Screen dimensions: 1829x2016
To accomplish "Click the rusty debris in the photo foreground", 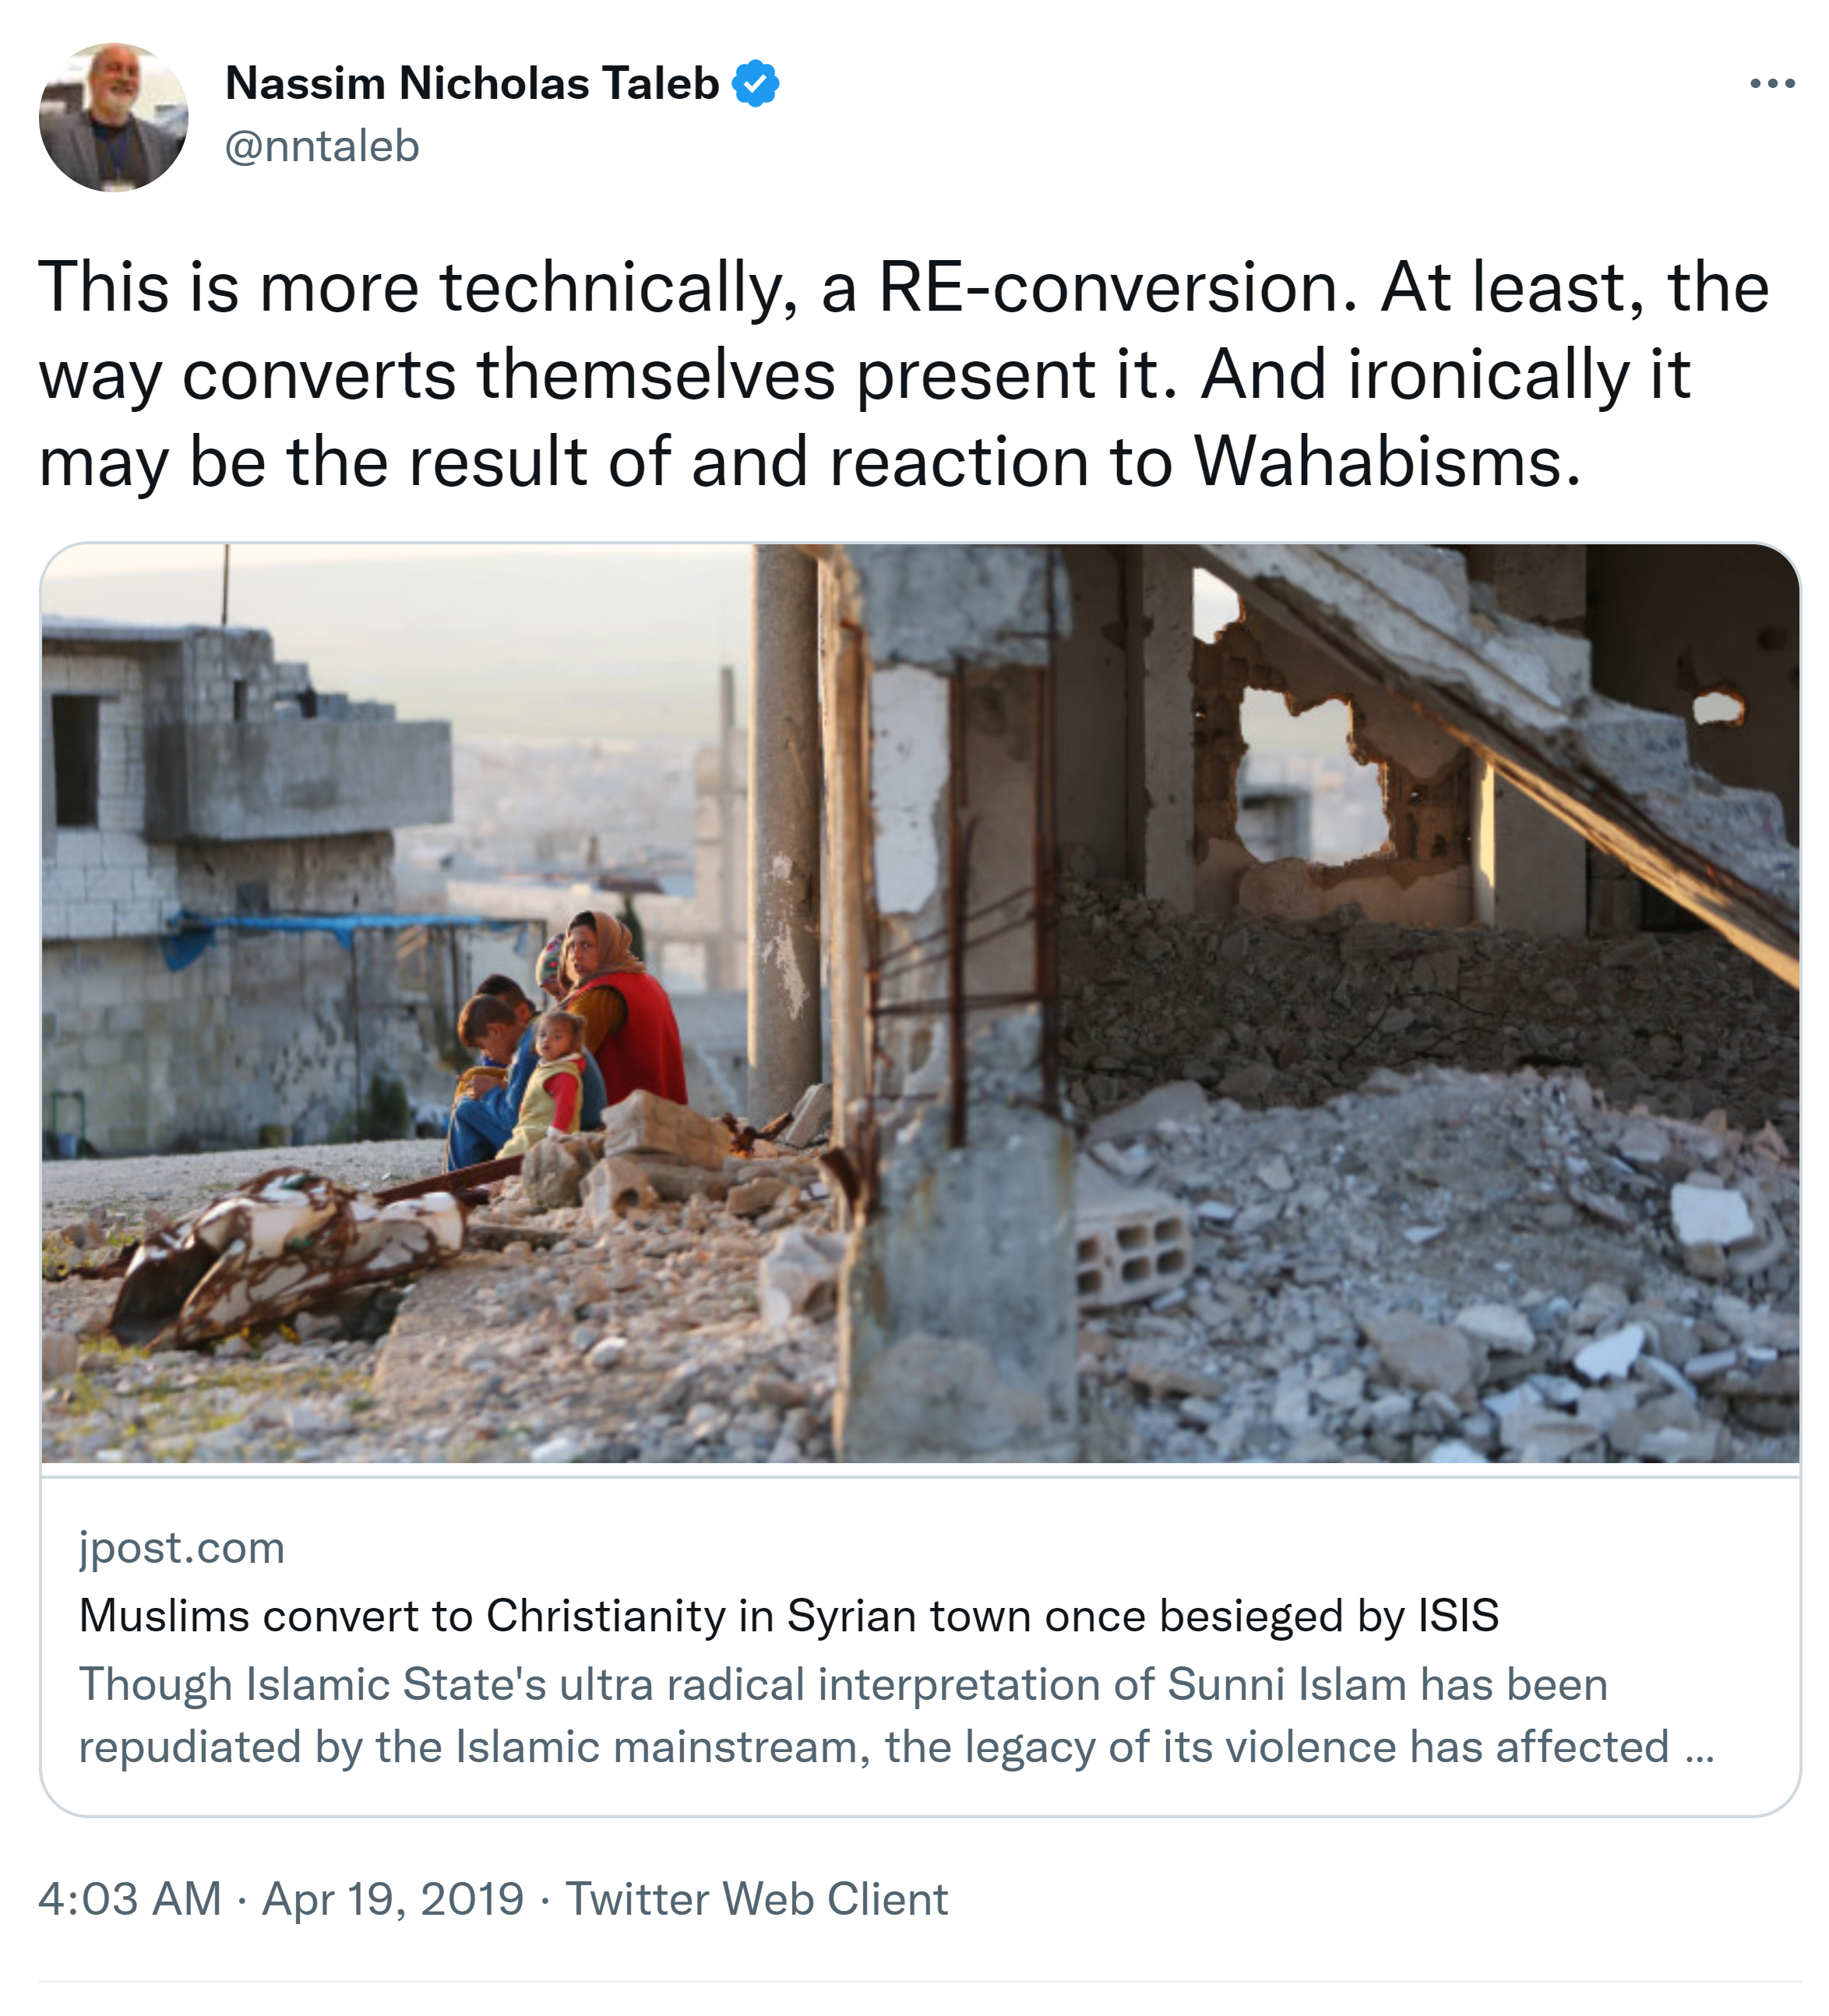I will (280, 1250).
